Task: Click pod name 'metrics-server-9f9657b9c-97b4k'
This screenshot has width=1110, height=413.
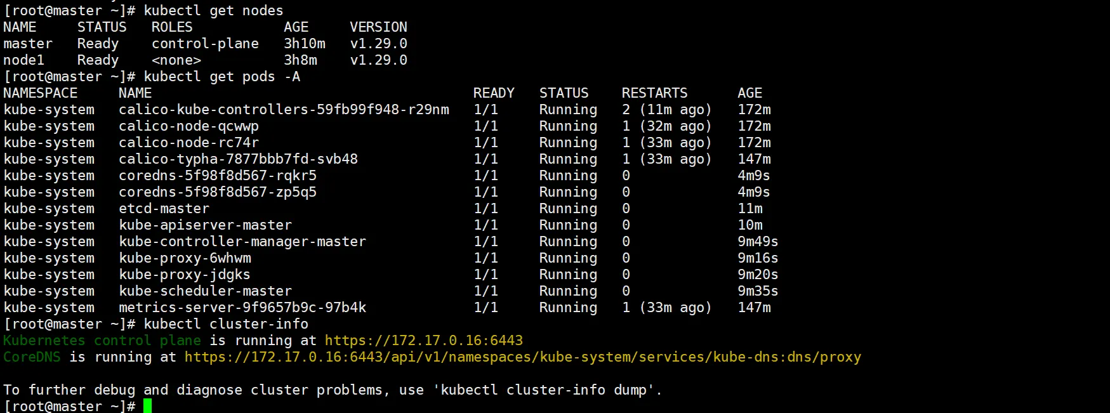Action: click(x=242, y=308)
